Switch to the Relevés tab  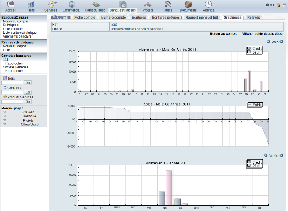(x=253, y=18)
